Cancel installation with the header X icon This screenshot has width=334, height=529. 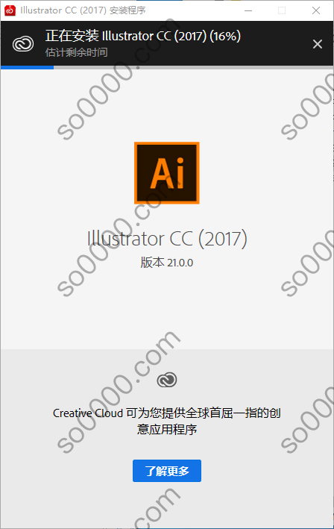[317, 44]
